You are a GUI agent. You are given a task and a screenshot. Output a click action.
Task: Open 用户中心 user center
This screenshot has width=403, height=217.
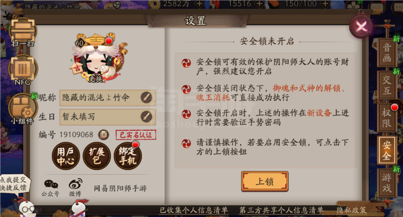(x=66, y=156)
